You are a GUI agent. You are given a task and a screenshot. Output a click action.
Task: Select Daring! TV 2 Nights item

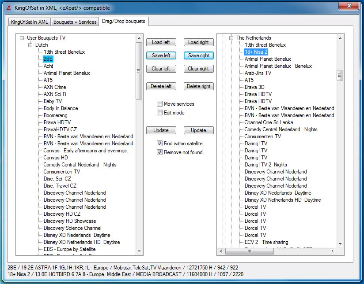pyautogui.click(x=266, y=165)
